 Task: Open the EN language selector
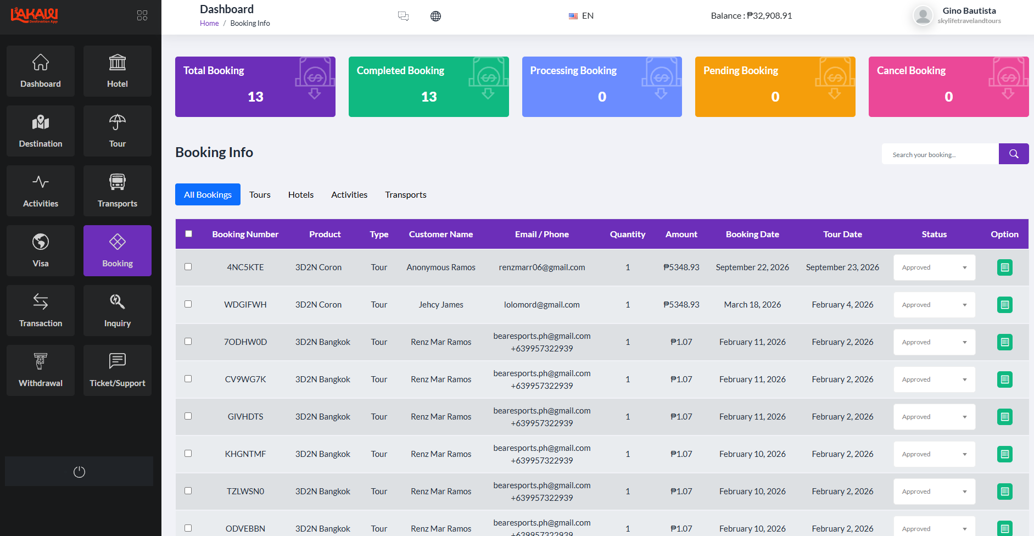pos(581,16)
